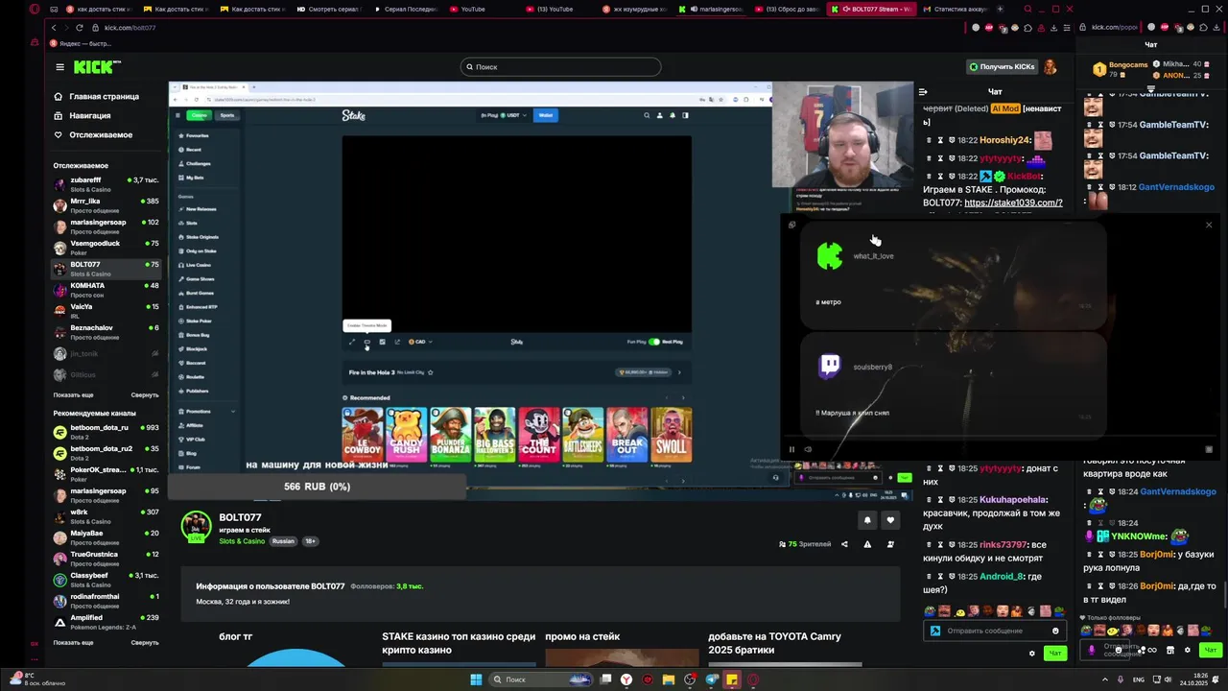Pause the floating picture-in-picture video
The width and height of the screenshot is (1228, 691).
click(791, 449)
